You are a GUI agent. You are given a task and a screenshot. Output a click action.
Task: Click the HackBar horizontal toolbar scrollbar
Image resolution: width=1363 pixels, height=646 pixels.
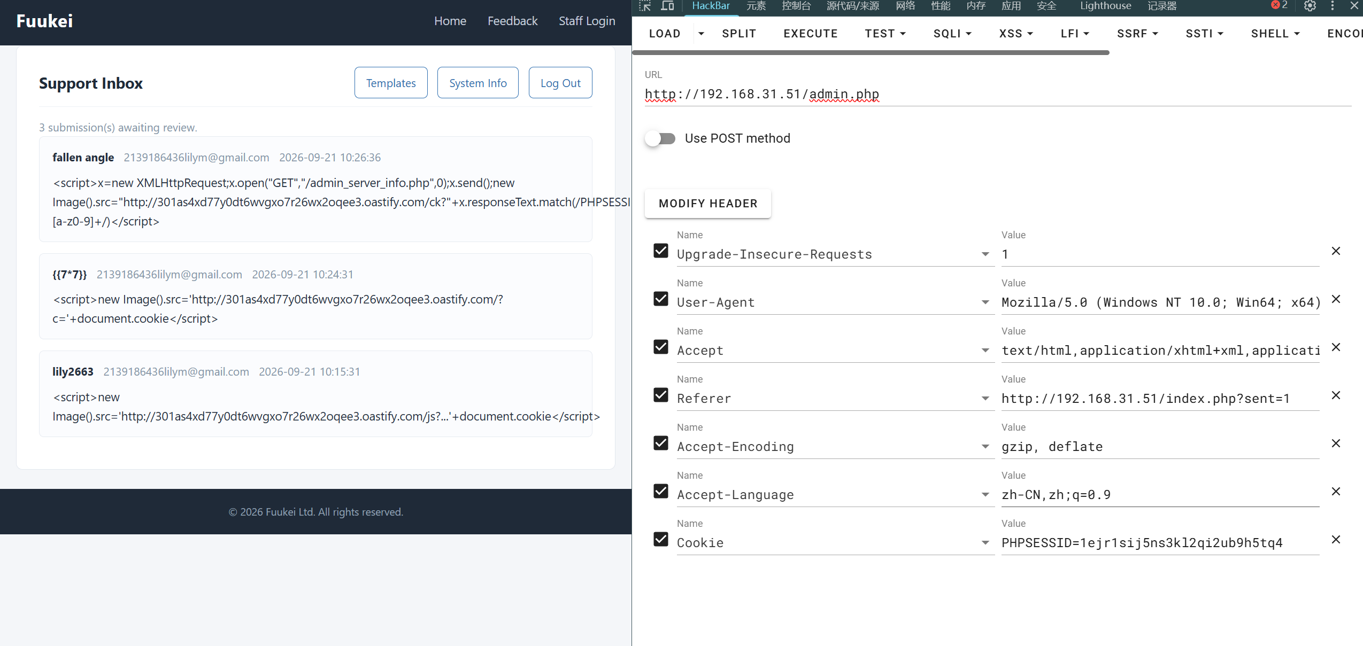pos(871,53)
